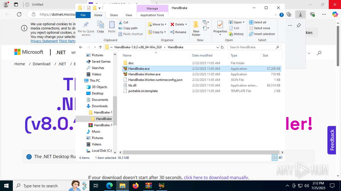341x191 pixels.
Task: Click Privacy Statement link in Edge
Action: coord(44,41)
